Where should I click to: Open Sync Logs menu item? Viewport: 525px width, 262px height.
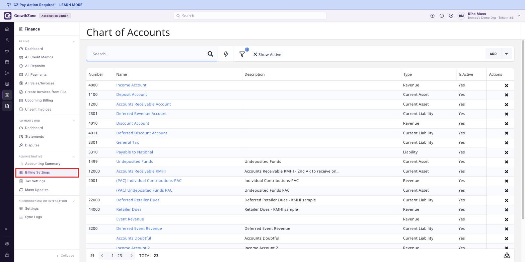(x=33, y=217)
